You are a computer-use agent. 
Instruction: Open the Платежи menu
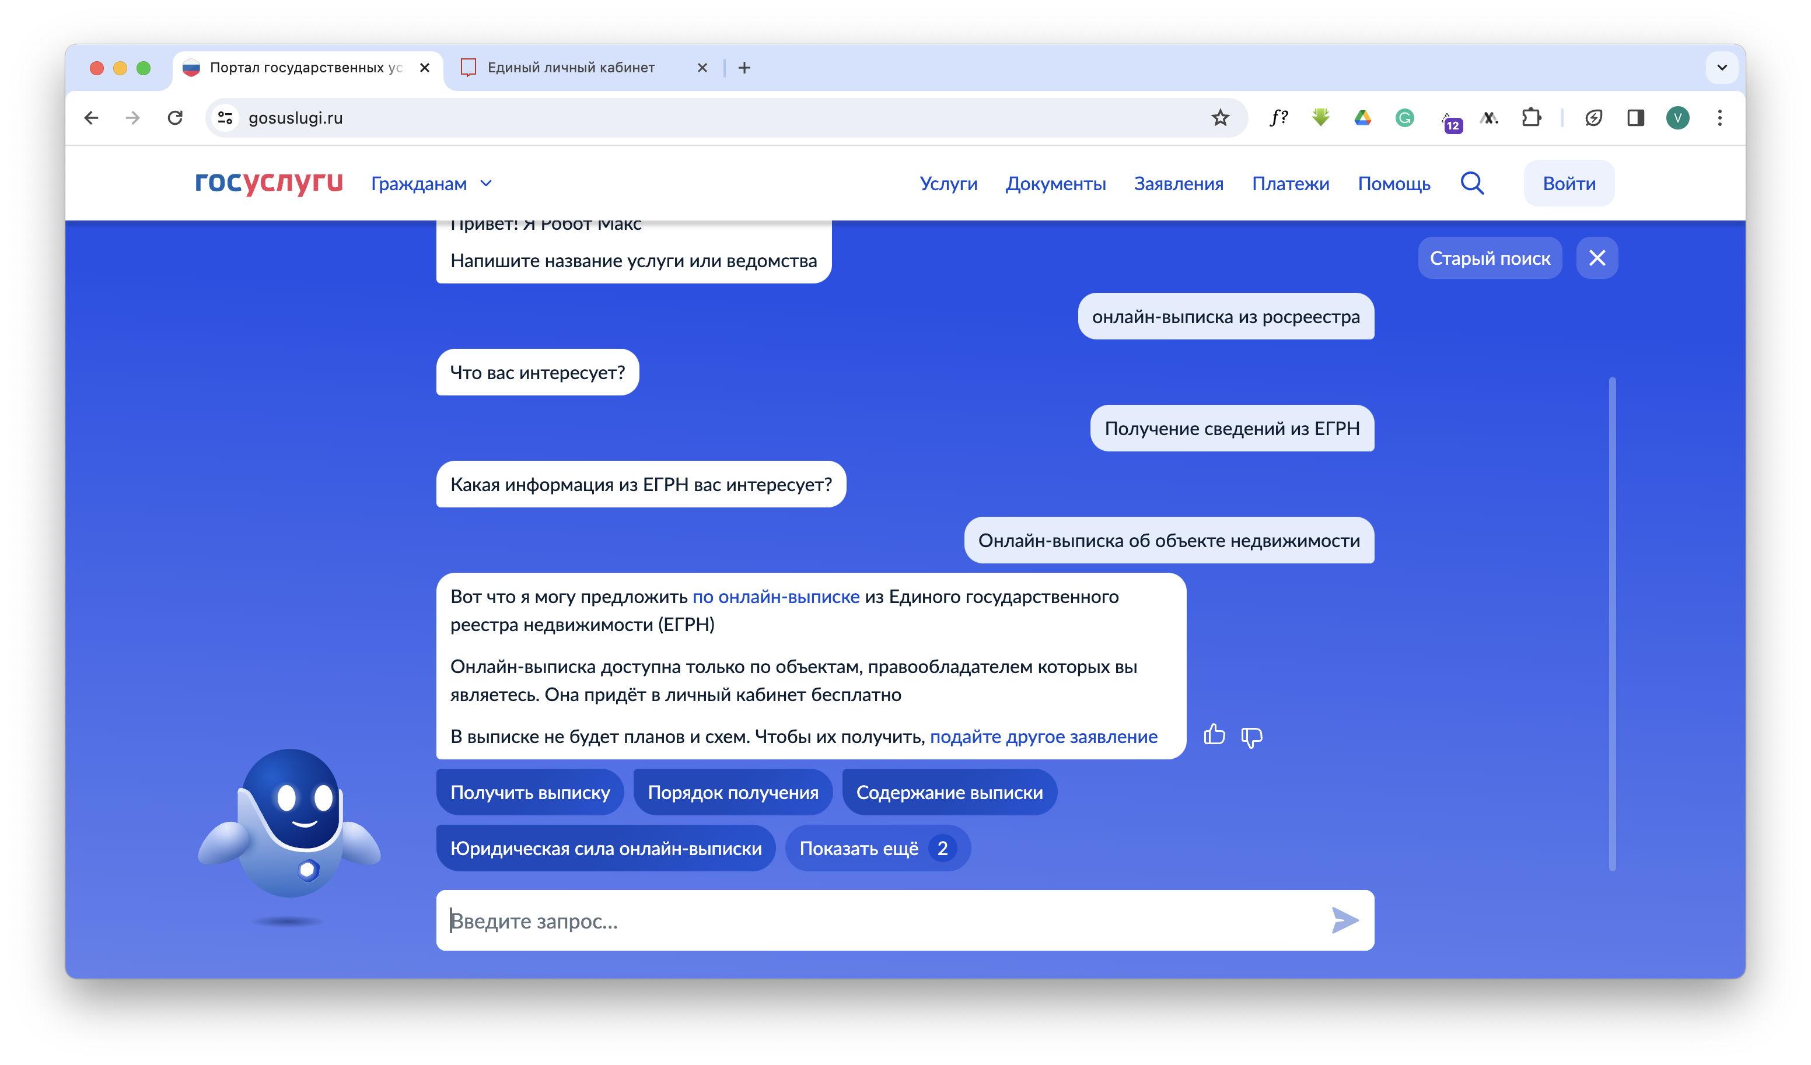[x=1290, y=184]
